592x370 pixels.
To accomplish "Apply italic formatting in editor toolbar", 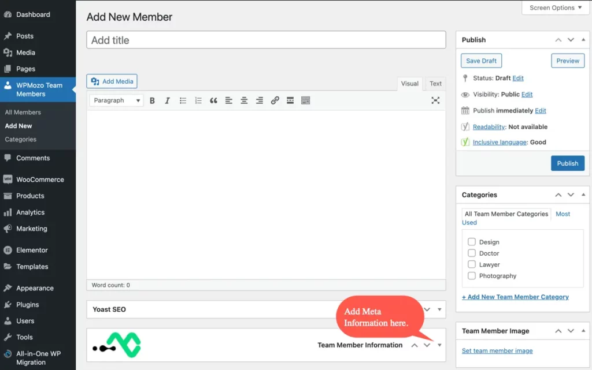I will (167, 100).
